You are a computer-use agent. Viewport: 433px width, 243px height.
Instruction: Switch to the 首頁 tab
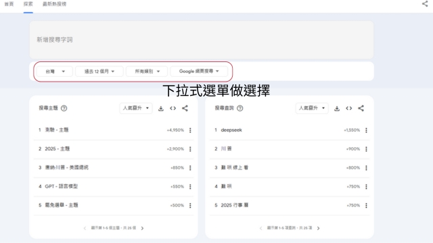point(9,4)
